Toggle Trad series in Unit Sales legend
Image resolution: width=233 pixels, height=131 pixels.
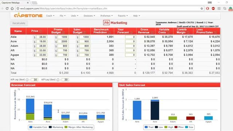coord(149,127)
